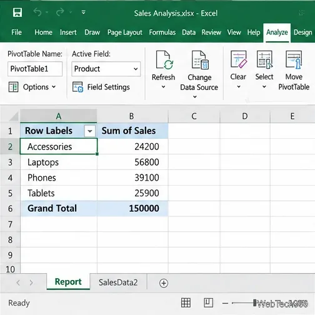Viewport: 315px width, 315px height.
Task: Select the Report sheet tab
Action: [68, 282]
